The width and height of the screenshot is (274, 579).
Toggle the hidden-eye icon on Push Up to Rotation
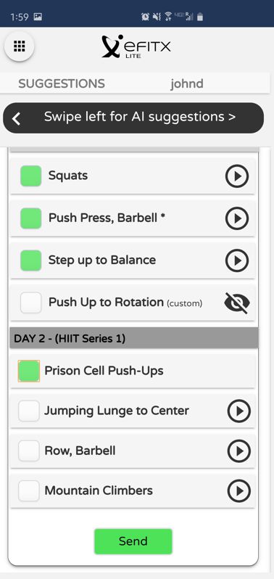(x=237, y=303)
